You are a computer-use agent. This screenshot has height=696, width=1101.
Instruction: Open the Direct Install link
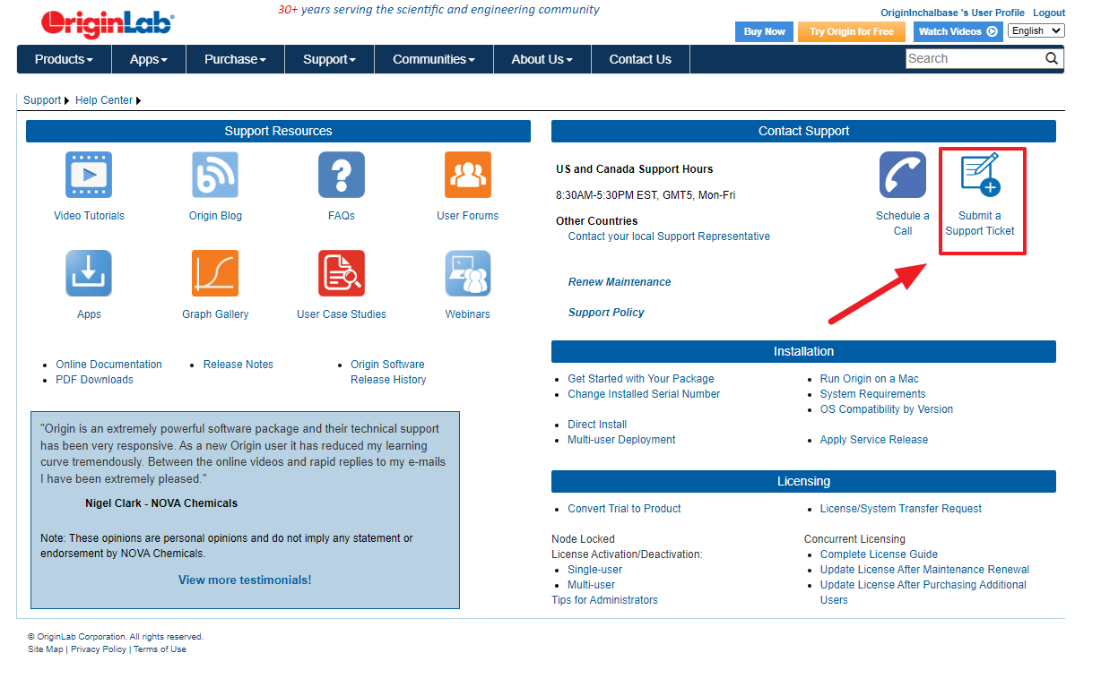597,425
